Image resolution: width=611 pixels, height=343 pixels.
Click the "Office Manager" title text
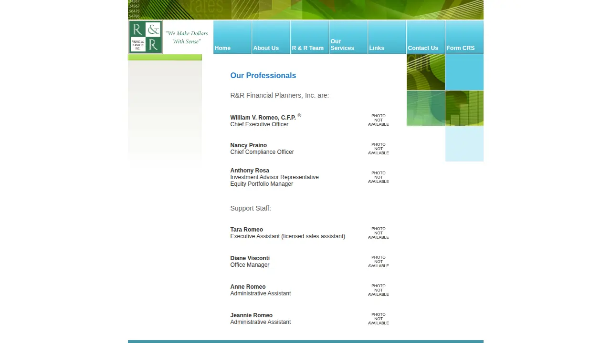(x=250, y=265)
